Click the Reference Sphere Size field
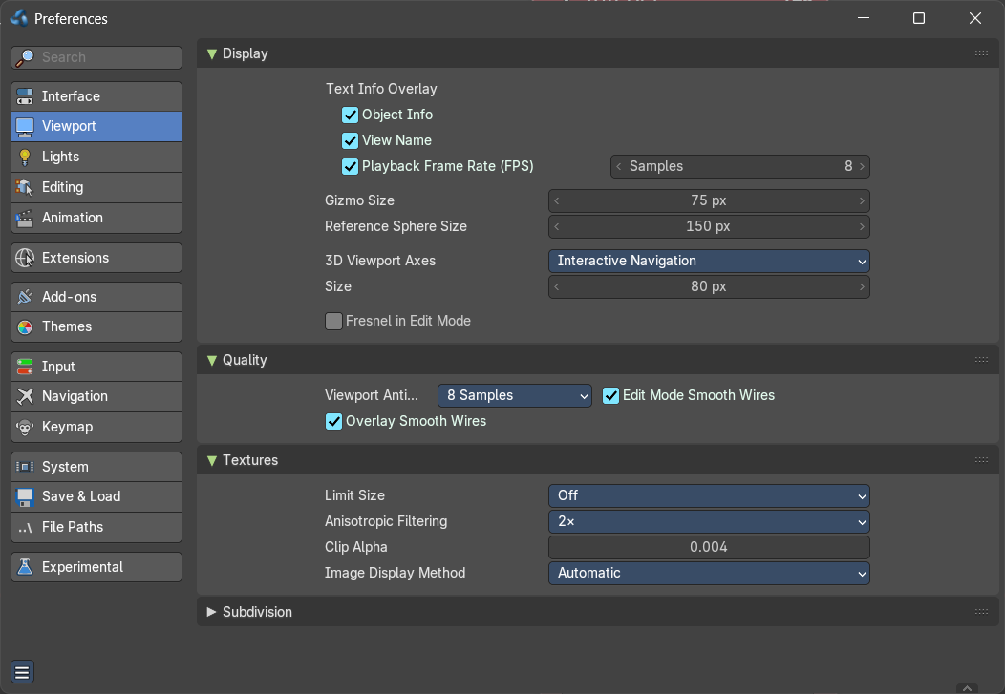The width and height of the screenshot is (1005, 694). [x=709, y=226]
